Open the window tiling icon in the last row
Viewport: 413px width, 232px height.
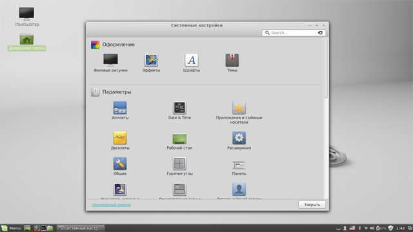click(179, 189)
